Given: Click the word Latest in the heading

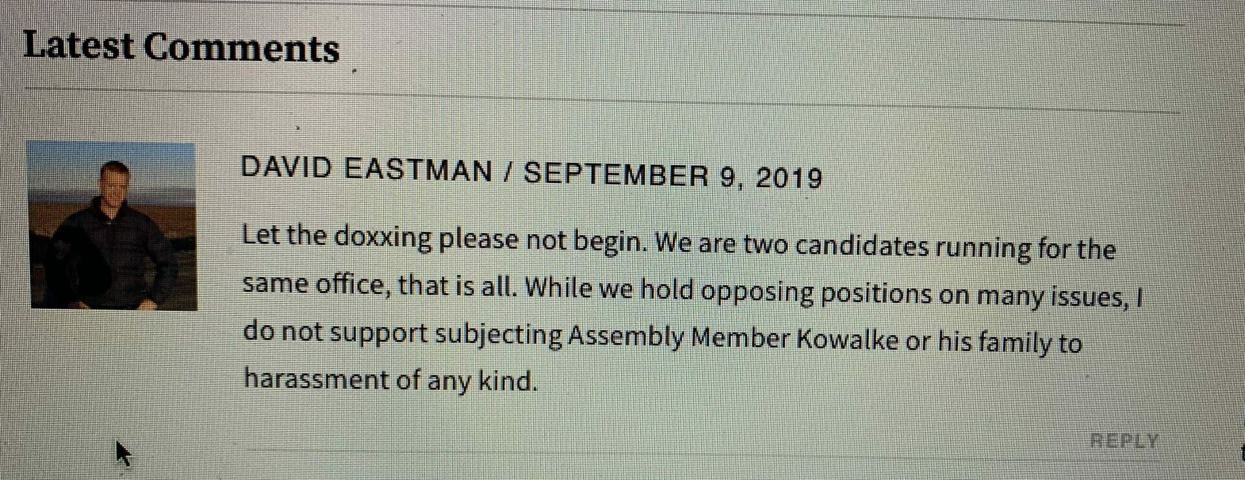Looking at the screenshot, I should click(79, 46).
